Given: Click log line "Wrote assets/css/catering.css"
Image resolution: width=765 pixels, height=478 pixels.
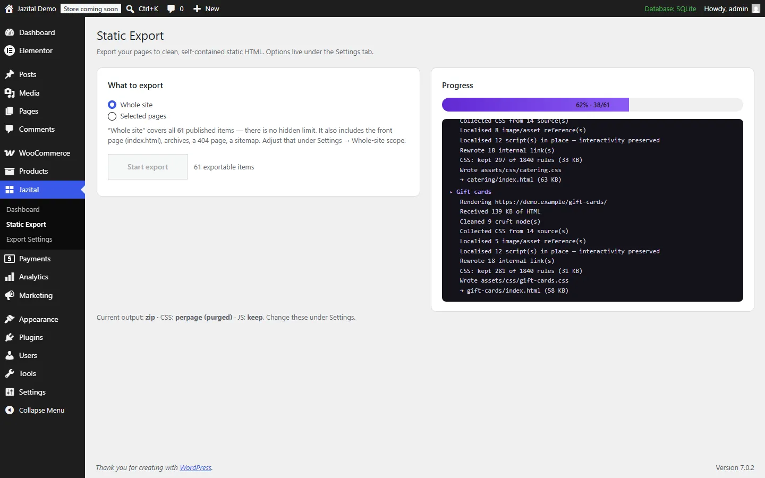Looking at the screenshot, I should [x=511, y=170].
